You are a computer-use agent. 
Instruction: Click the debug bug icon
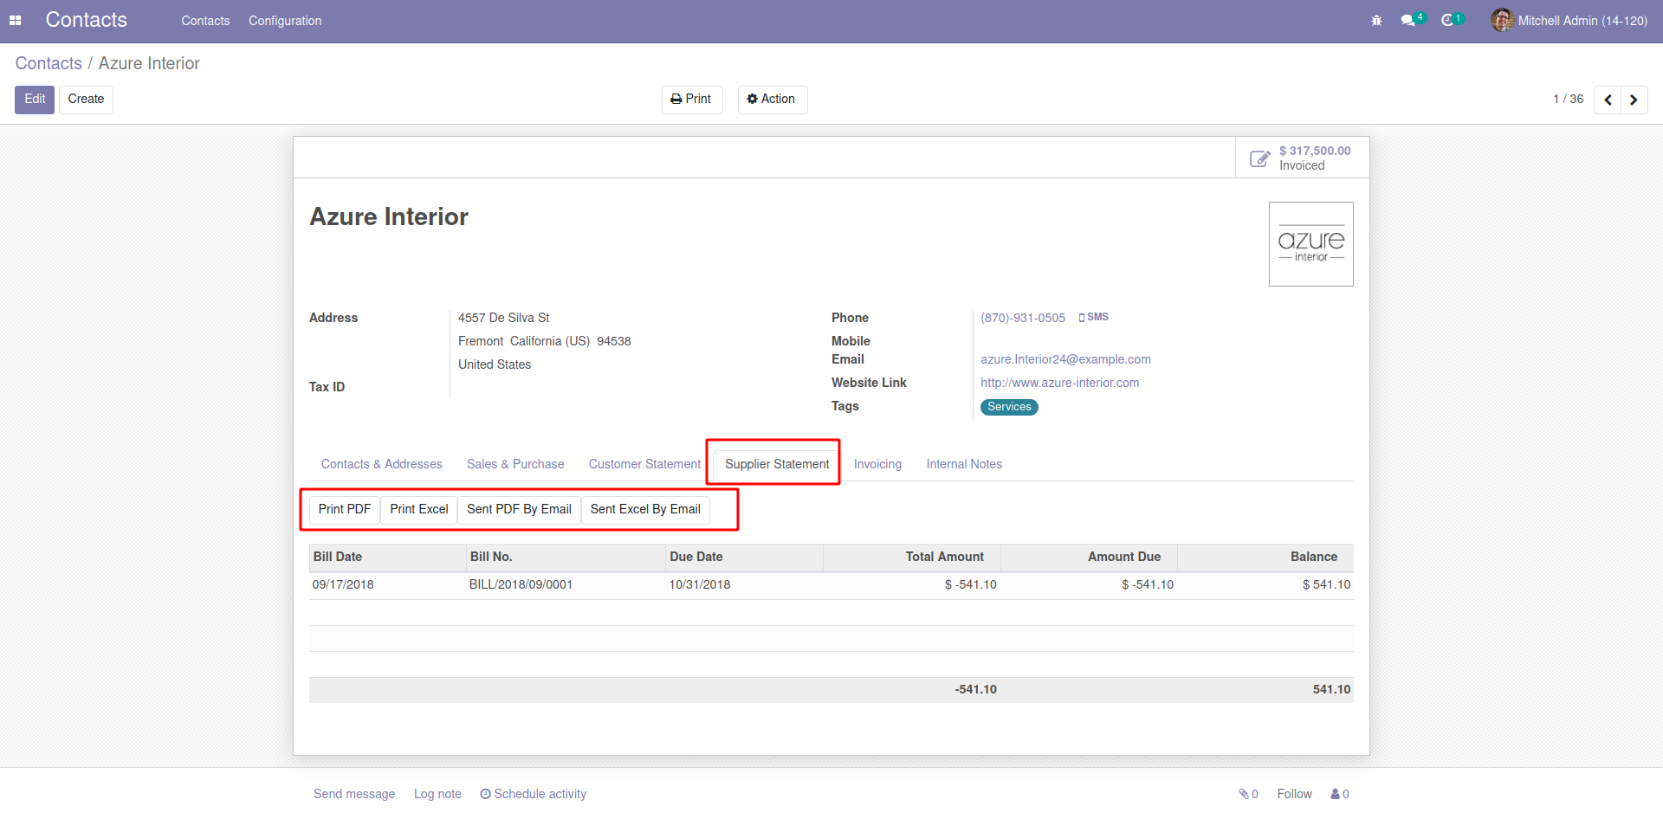[x=1376, y=21]
